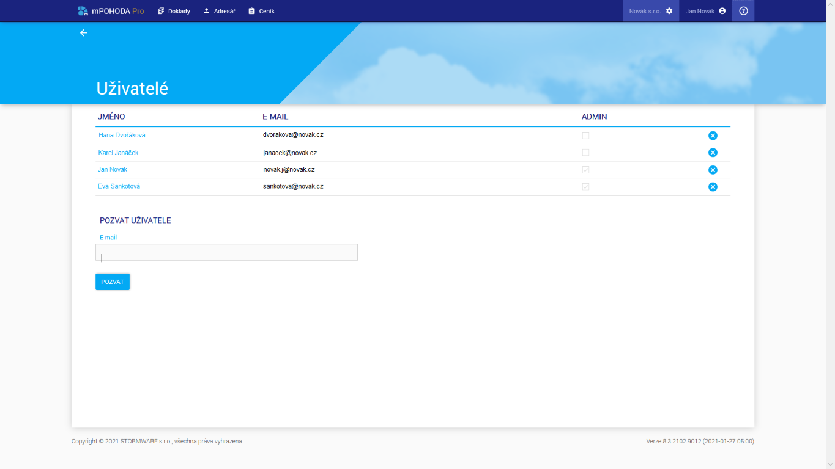Open the Novák s.r.o. company menu
Image resolution: width=835 pixels, height=469 pixels.
coord(651,11)
